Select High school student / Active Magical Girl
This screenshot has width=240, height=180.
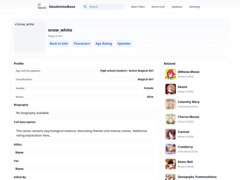pyautogui.click(x=127, y=71)
